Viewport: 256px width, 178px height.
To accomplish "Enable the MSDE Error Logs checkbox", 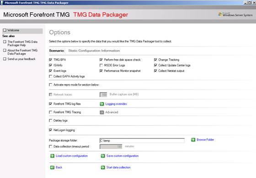I will 101,65.
